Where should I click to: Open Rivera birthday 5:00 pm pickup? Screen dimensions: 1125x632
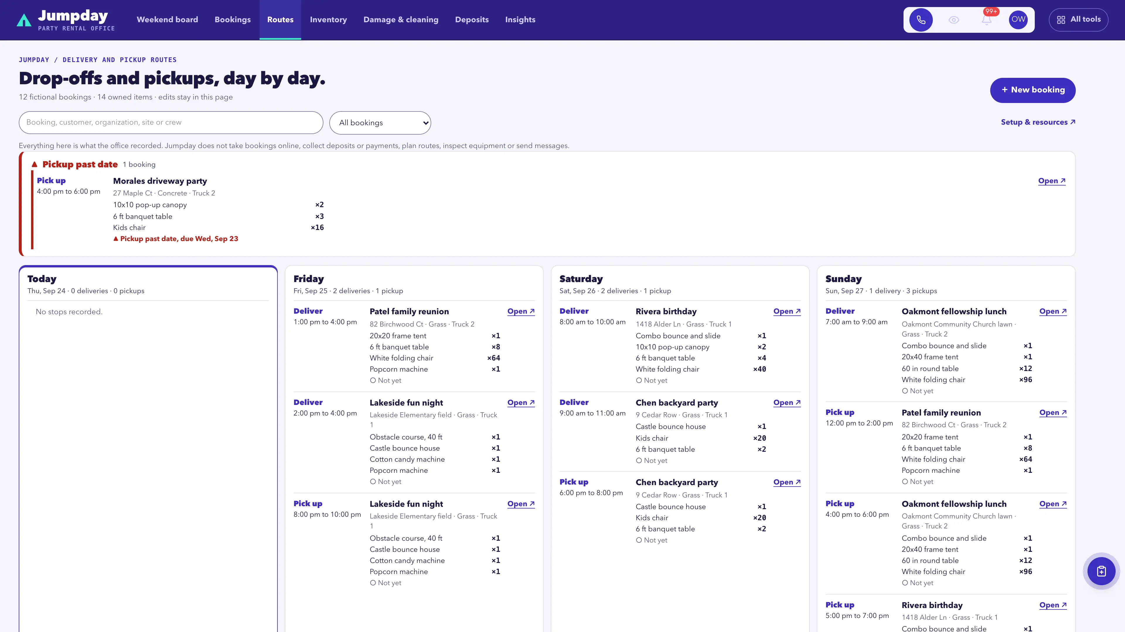tap(1053, 605)
